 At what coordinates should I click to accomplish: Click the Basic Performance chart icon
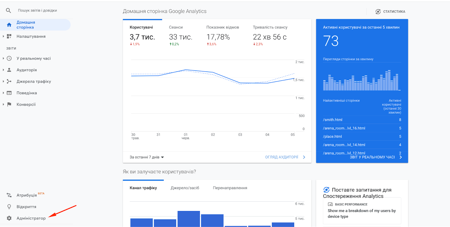(330, 204)
